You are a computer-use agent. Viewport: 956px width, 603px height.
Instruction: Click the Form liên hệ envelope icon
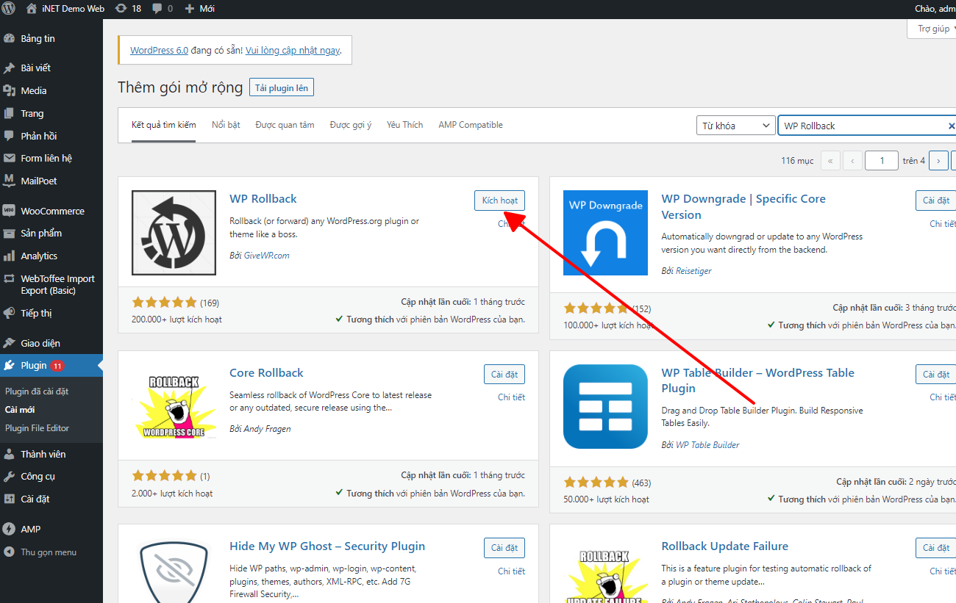[10, 158]
